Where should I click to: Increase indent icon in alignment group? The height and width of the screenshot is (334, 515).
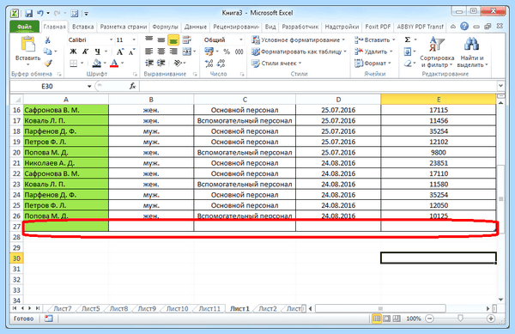pos(161,63)
